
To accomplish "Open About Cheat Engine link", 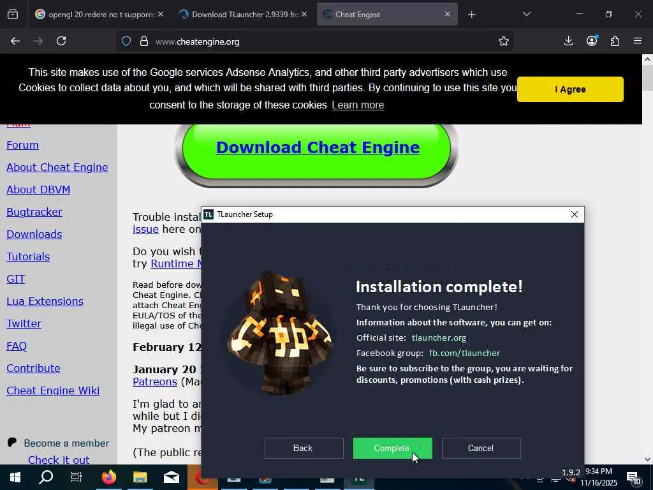I will tap(57, 167).
